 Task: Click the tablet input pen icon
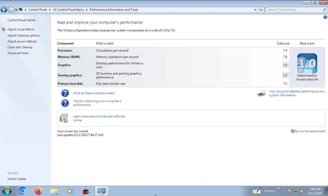pyautogui.click(x=257, y=191)
